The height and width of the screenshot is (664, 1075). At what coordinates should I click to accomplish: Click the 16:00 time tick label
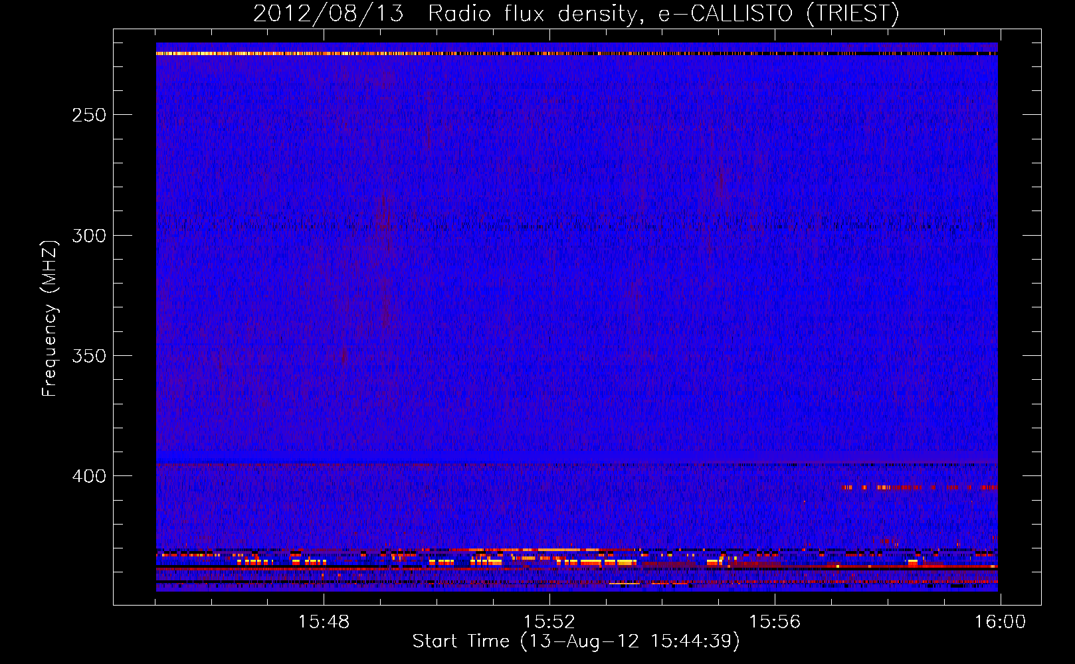1001,622
